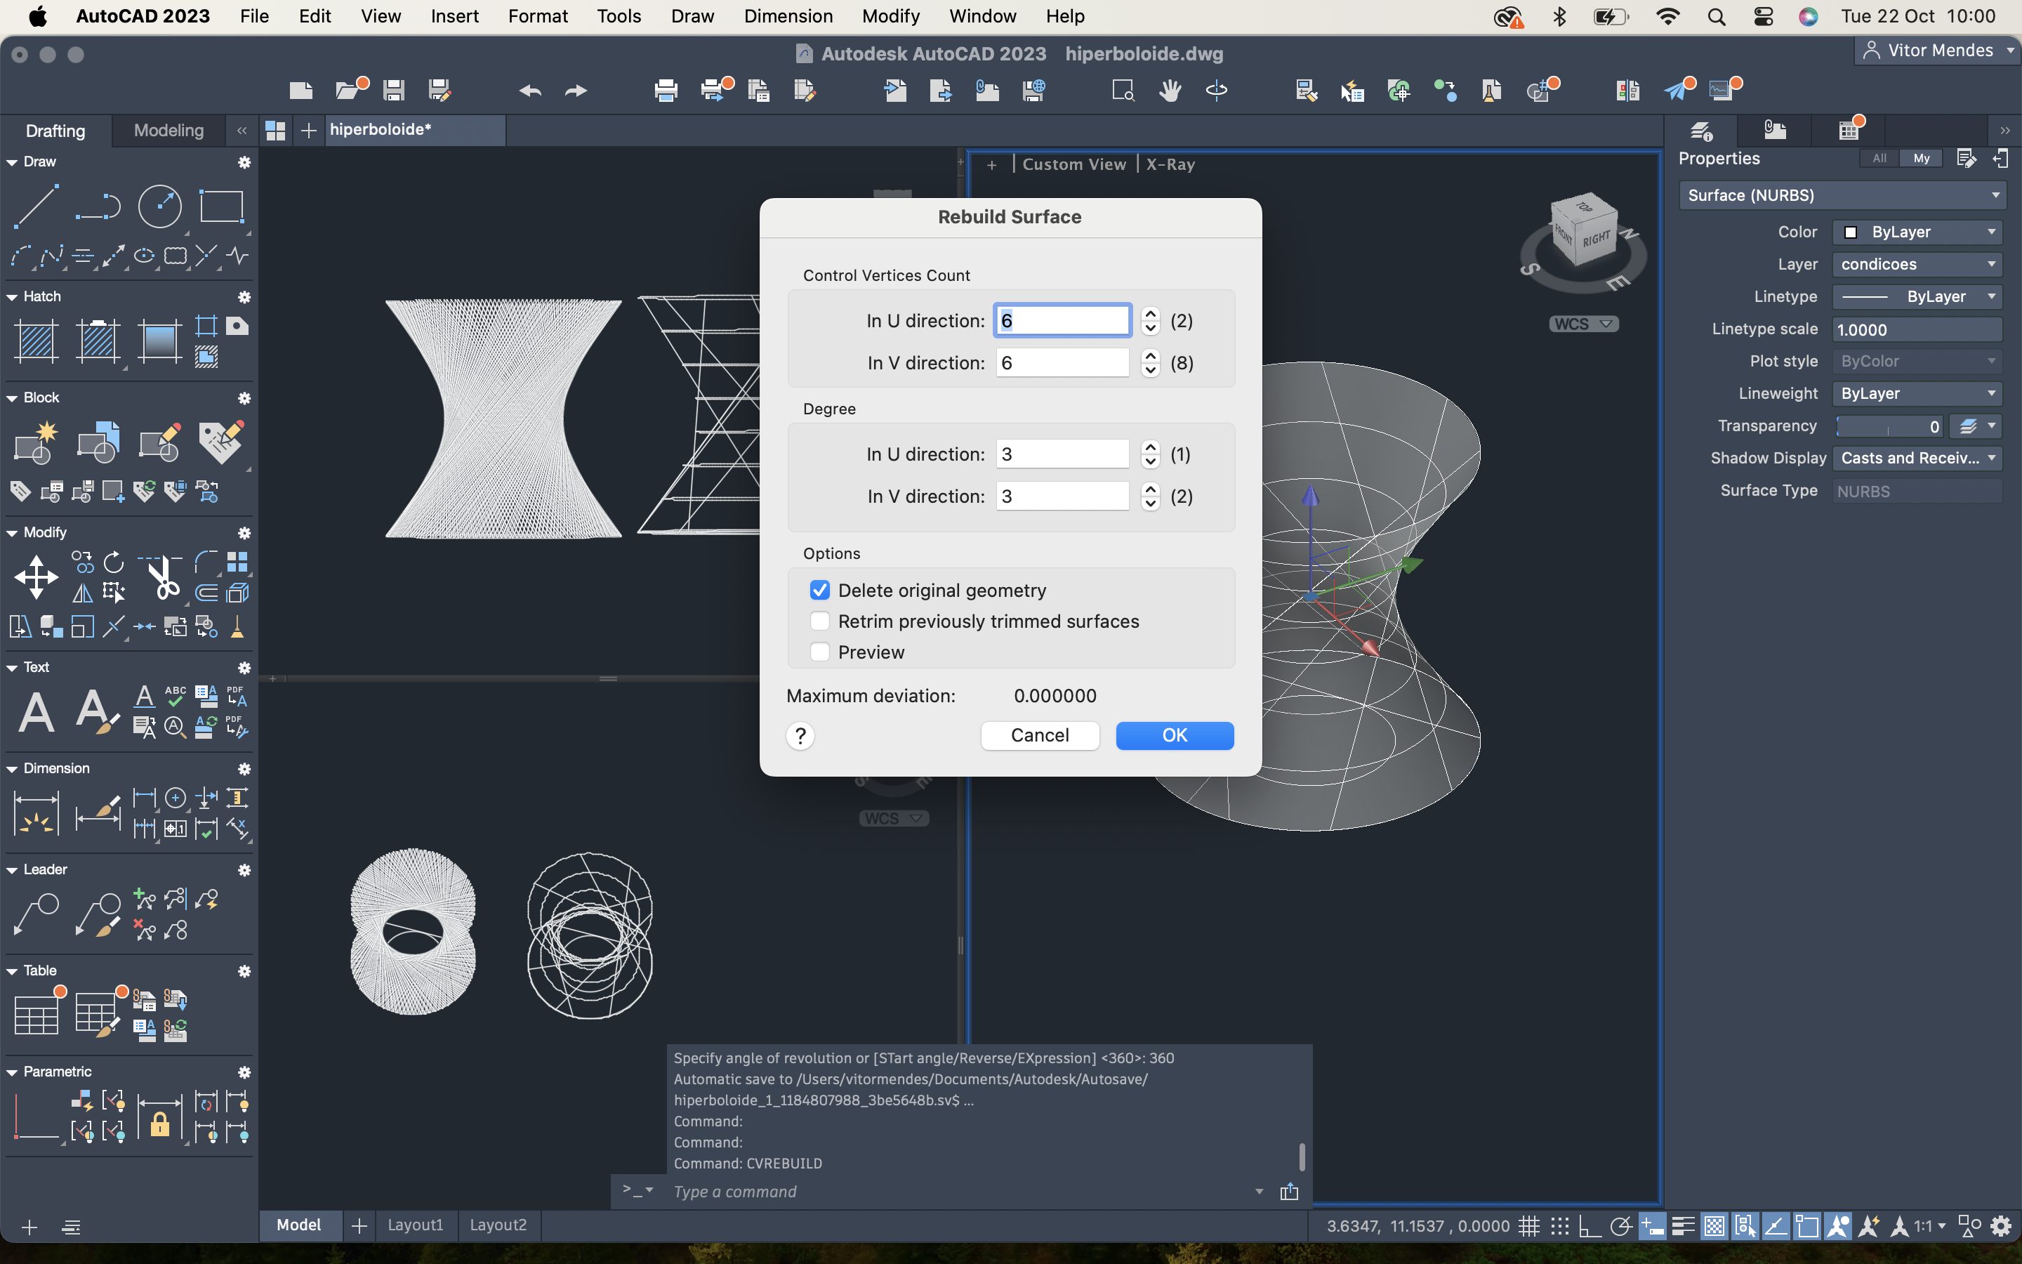Check Retrim previously trimmed surfaces

click(x=819, y=621)
